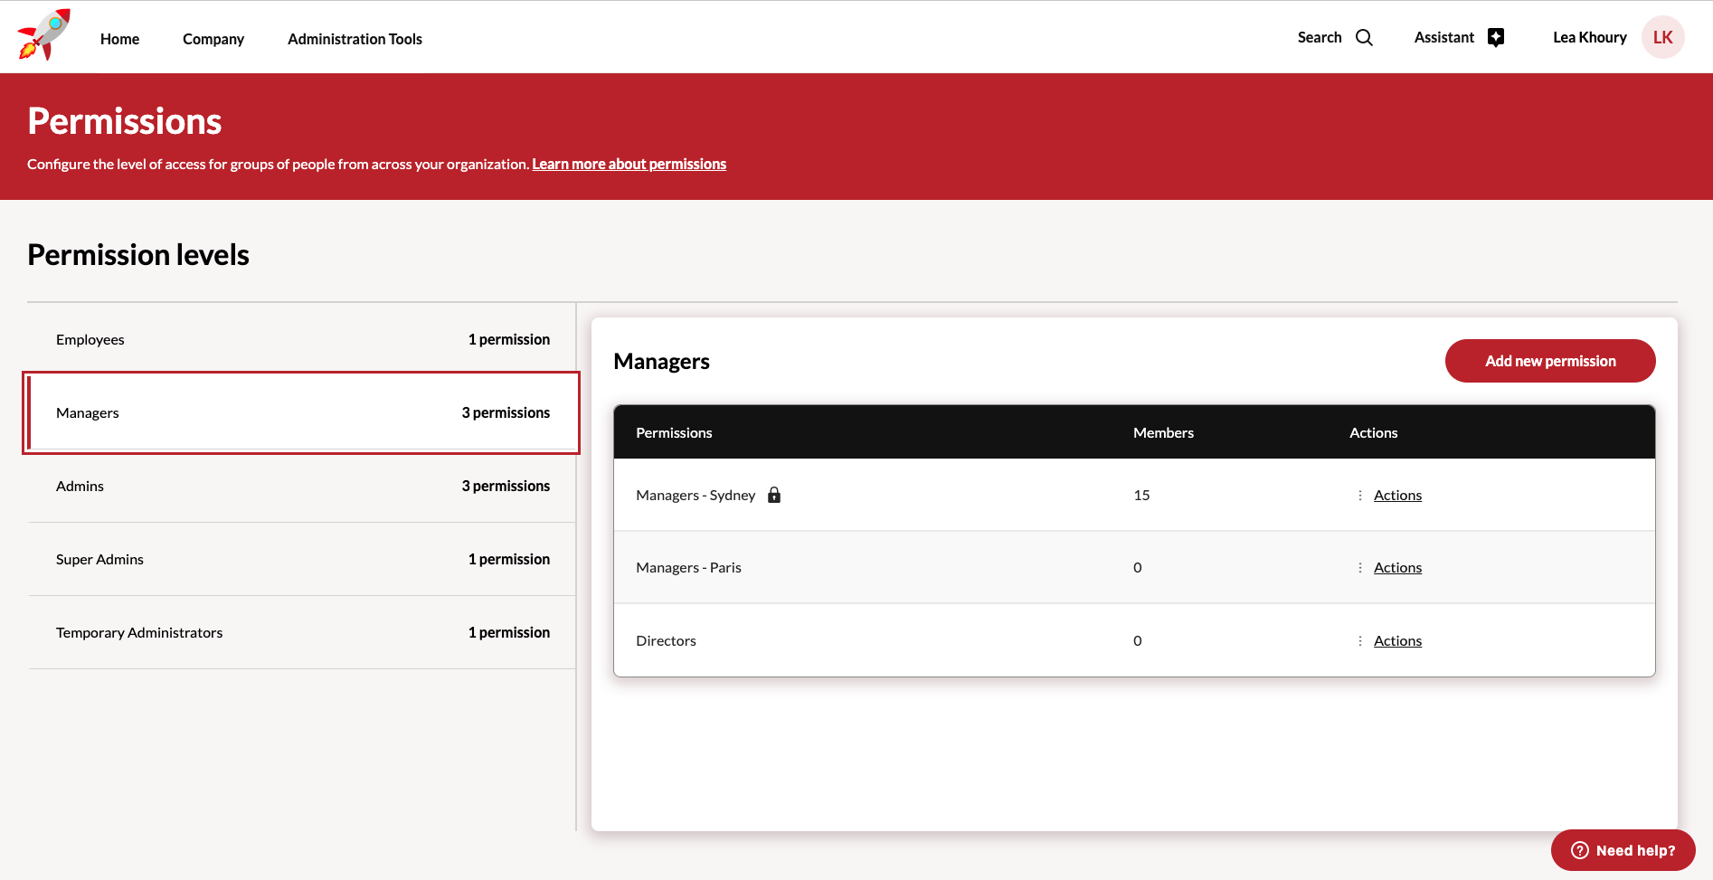Open the Company menu

click(213, 39)
